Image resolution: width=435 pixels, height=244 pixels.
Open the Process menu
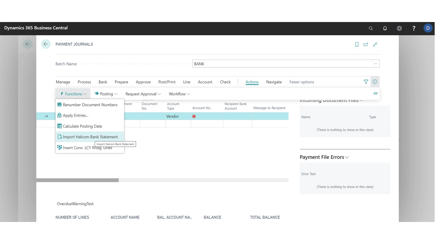click(x=84, y=82)
